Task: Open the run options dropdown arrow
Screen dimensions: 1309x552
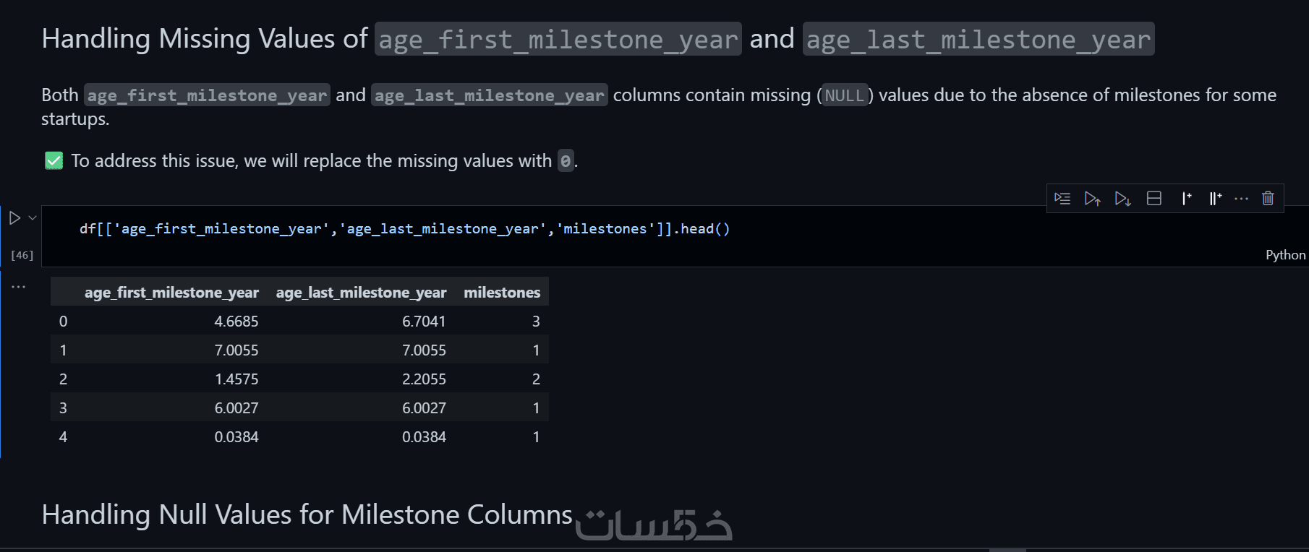Action: (x=33, y=217)
